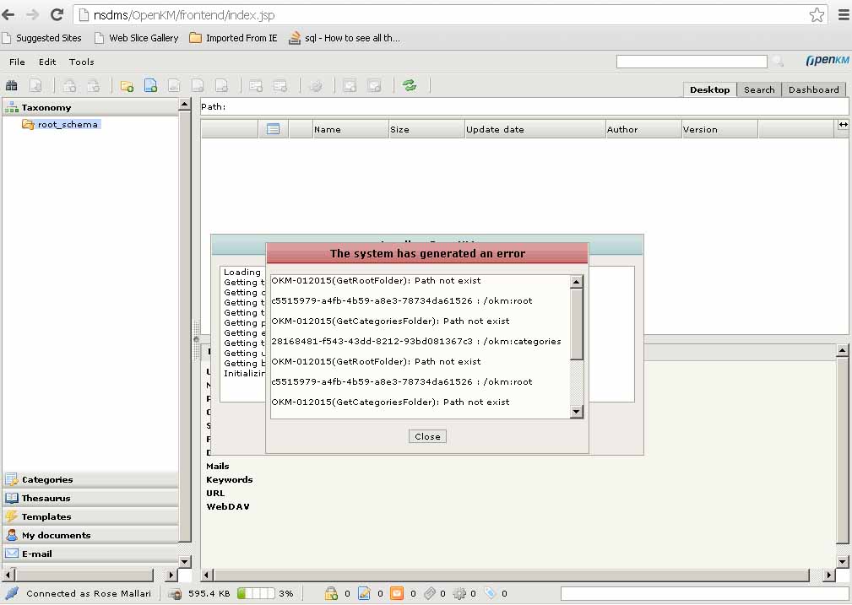This screenshot has height=605, width=852.
Task: Click the search magnifier icon near OpenKM logo
Action: click(x=778, y=62)
